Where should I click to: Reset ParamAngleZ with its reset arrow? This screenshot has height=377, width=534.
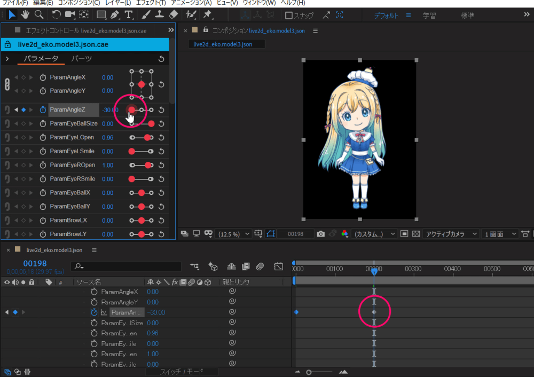161,110
